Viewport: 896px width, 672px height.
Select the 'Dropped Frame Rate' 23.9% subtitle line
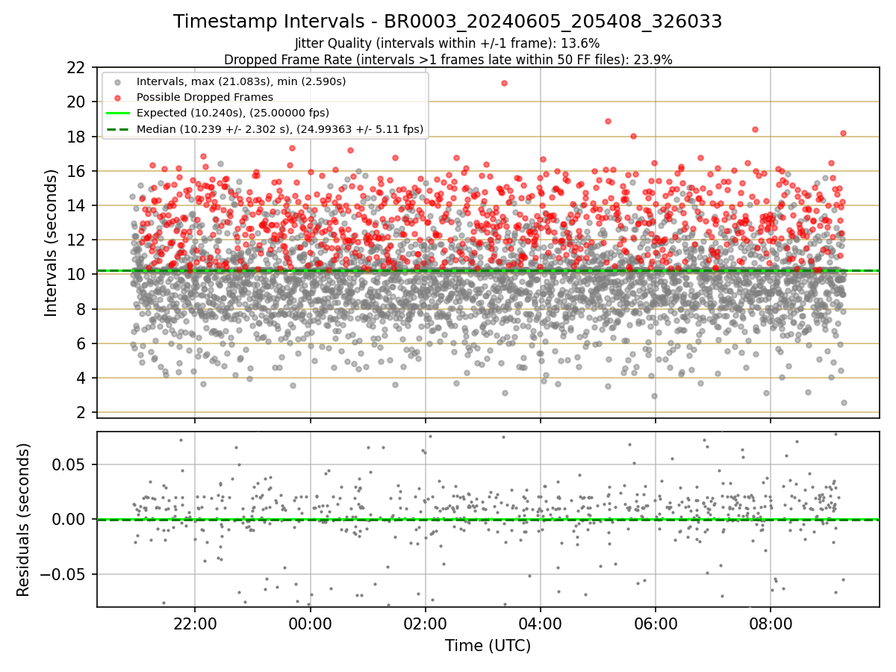448,60
